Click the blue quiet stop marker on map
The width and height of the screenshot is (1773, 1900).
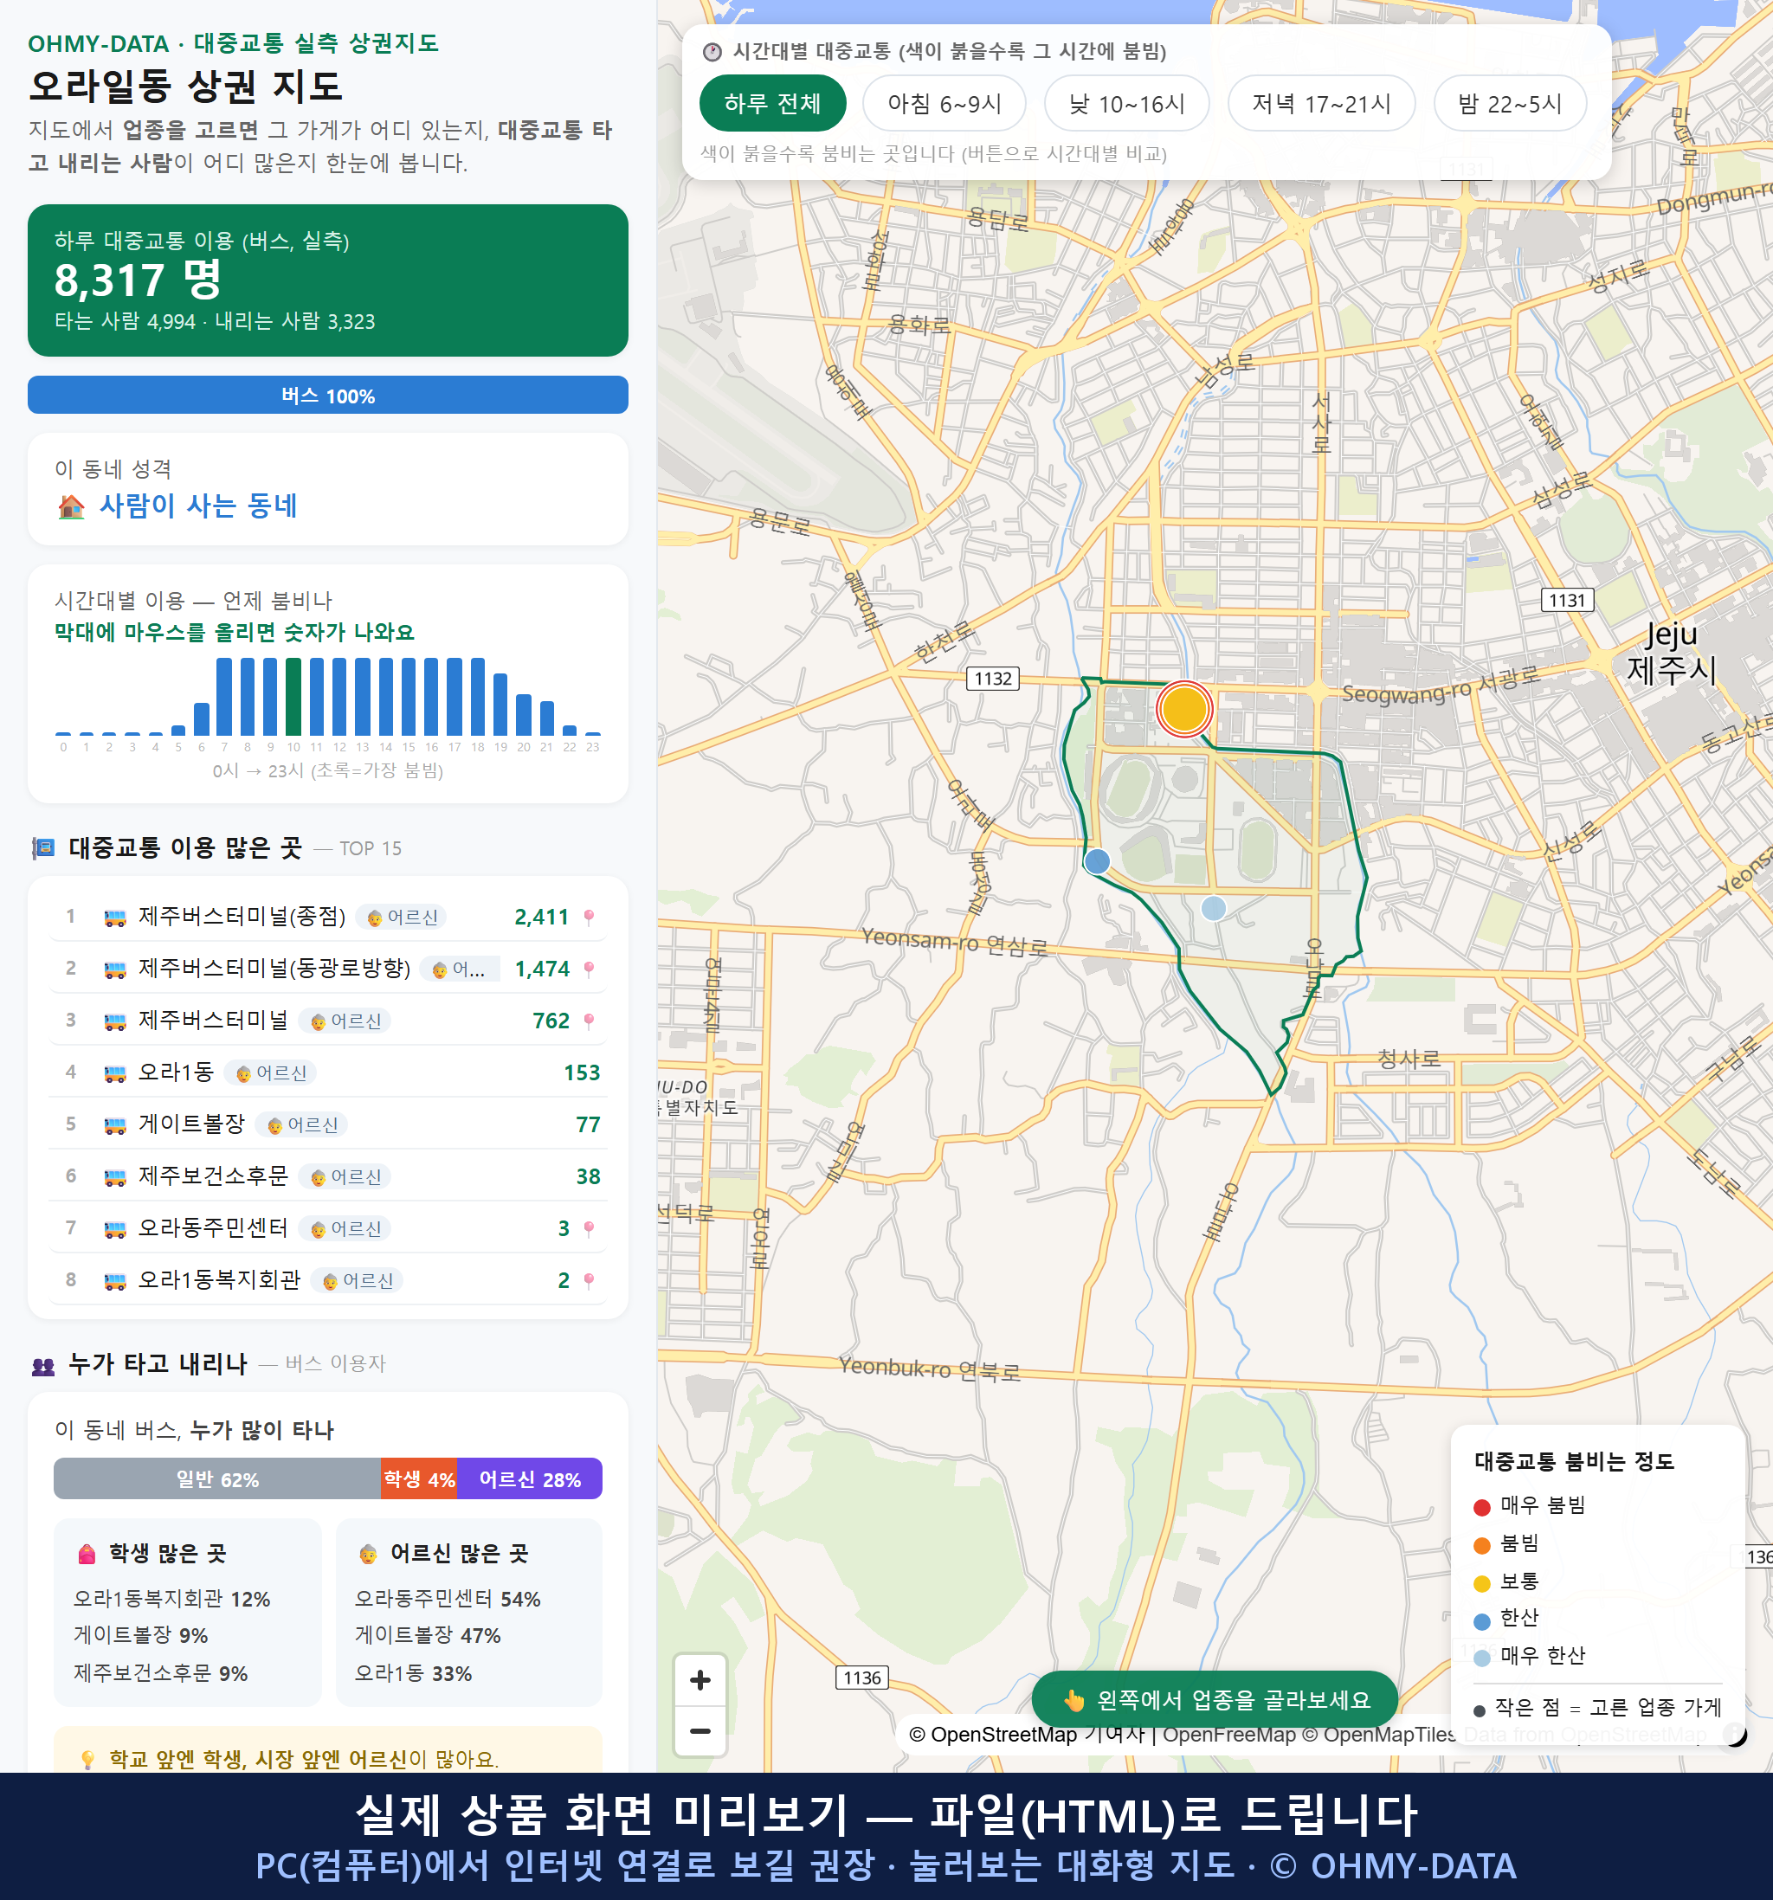coord(1097,861)
